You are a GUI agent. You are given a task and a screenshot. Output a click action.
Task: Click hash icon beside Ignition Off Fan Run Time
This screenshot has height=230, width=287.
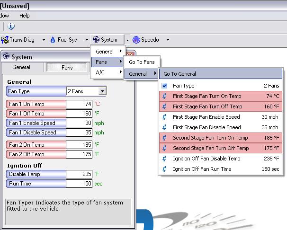click(x=164, y=169)
